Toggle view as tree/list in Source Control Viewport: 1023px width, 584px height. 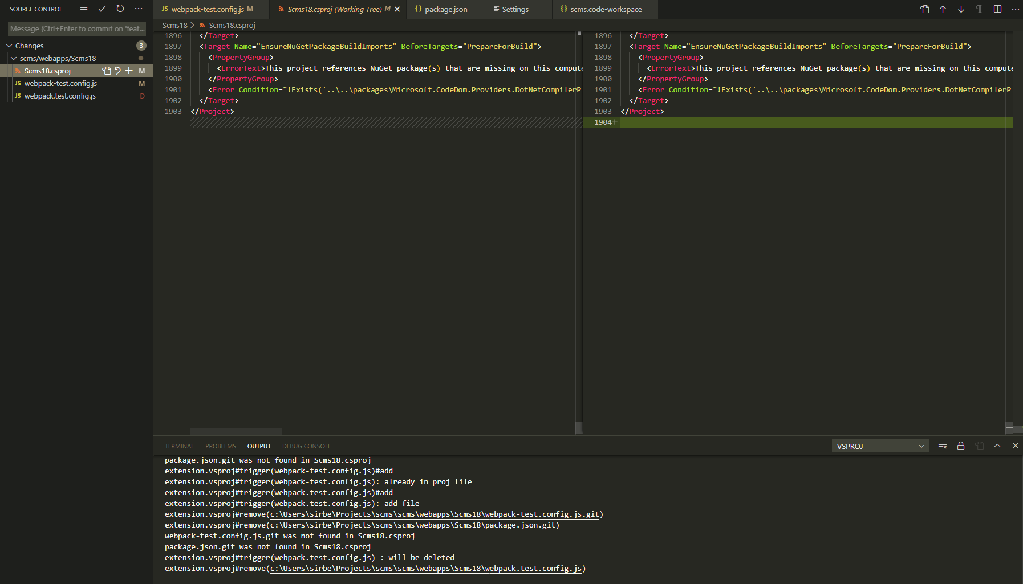84,9
